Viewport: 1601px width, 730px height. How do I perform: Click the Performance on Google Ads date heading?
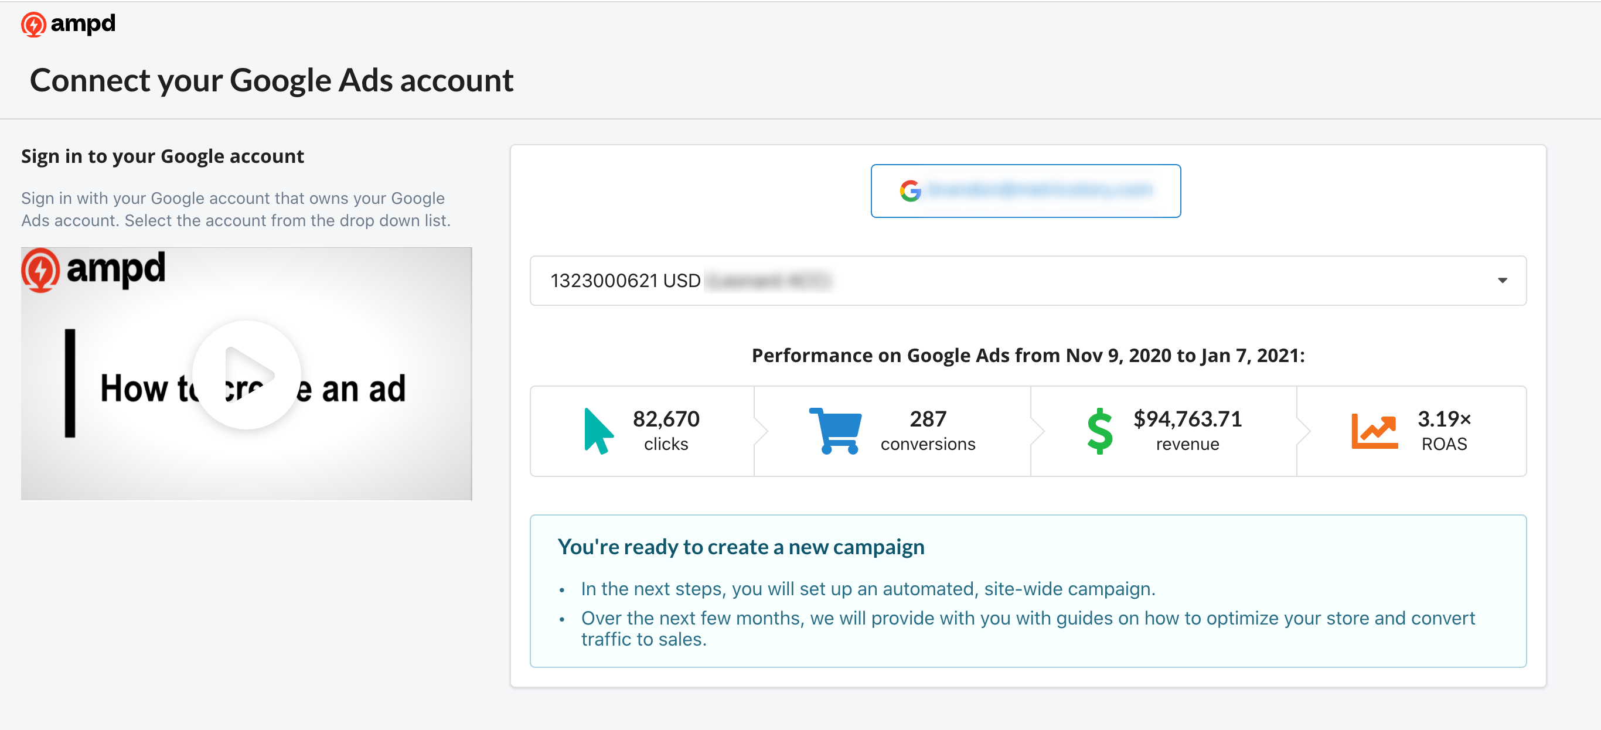[1028, 356]
